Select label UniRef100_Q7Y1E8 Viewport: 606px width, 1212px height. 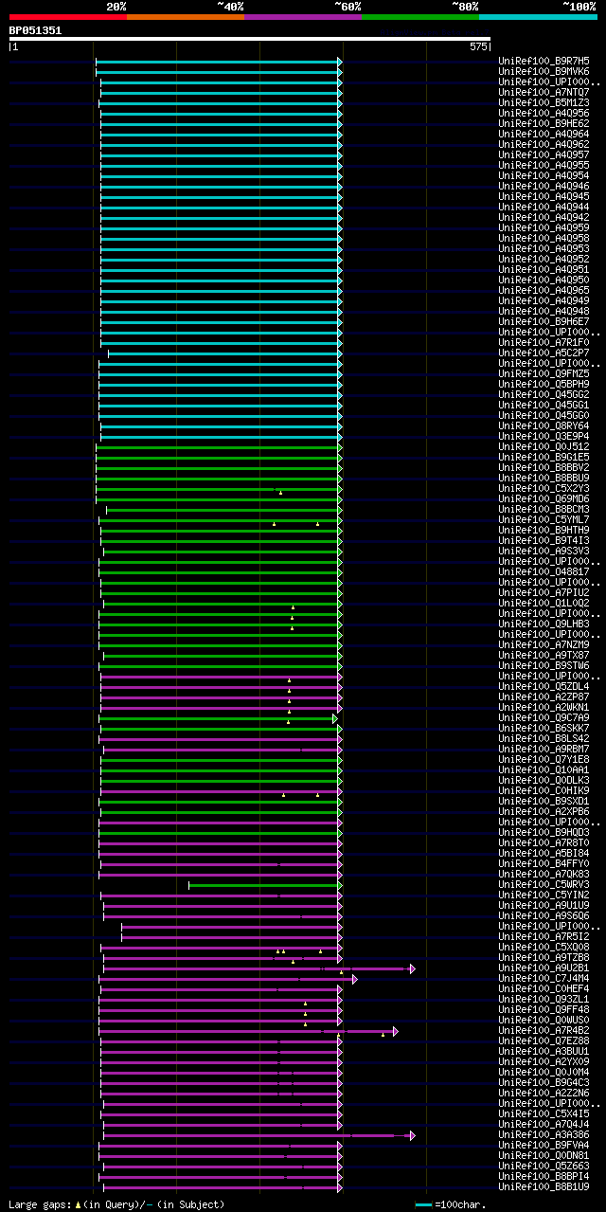[x=543, y=760]
